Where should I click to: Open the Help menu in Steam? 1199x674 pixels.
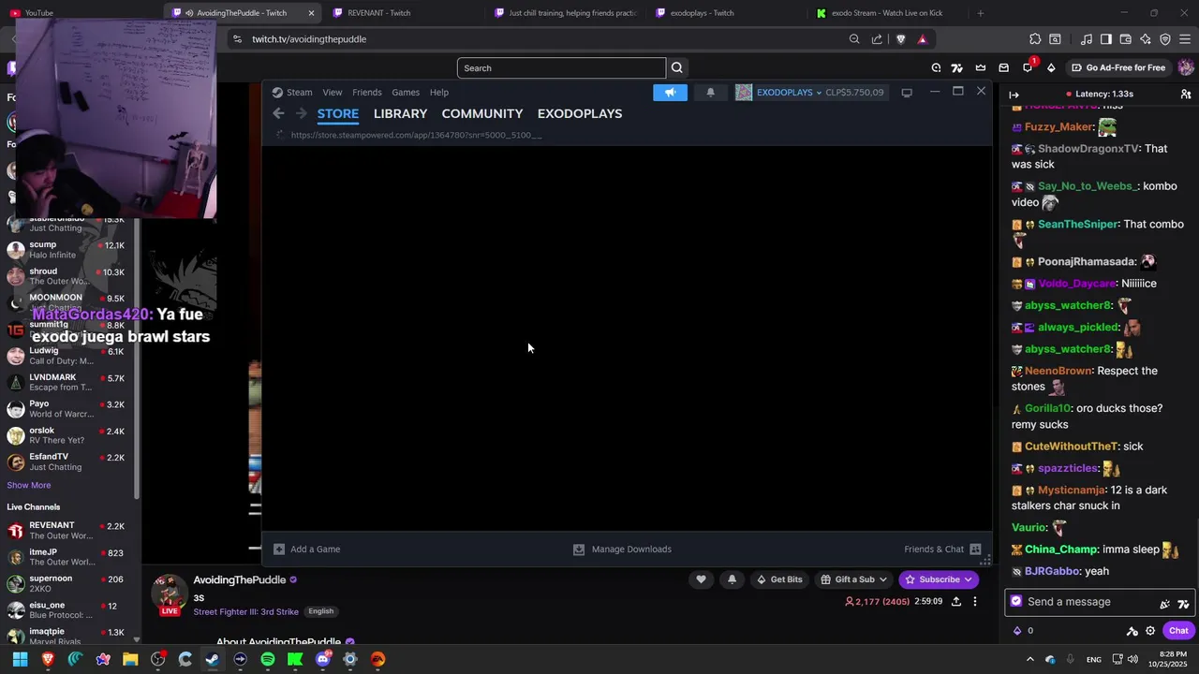[439, 93]
